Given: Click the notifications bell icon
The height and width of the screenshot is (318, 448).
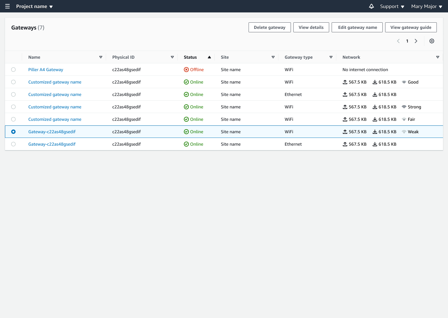Looking at the screenshot, I should pos(371,6).
